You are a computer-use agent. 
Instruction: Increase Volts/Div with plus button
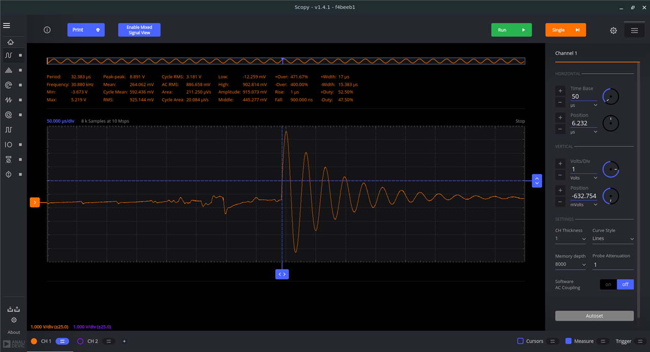pos(560,164)
